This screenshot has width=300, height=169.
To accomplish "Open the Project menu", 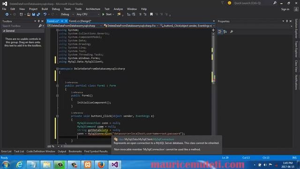I will point(33,9).
